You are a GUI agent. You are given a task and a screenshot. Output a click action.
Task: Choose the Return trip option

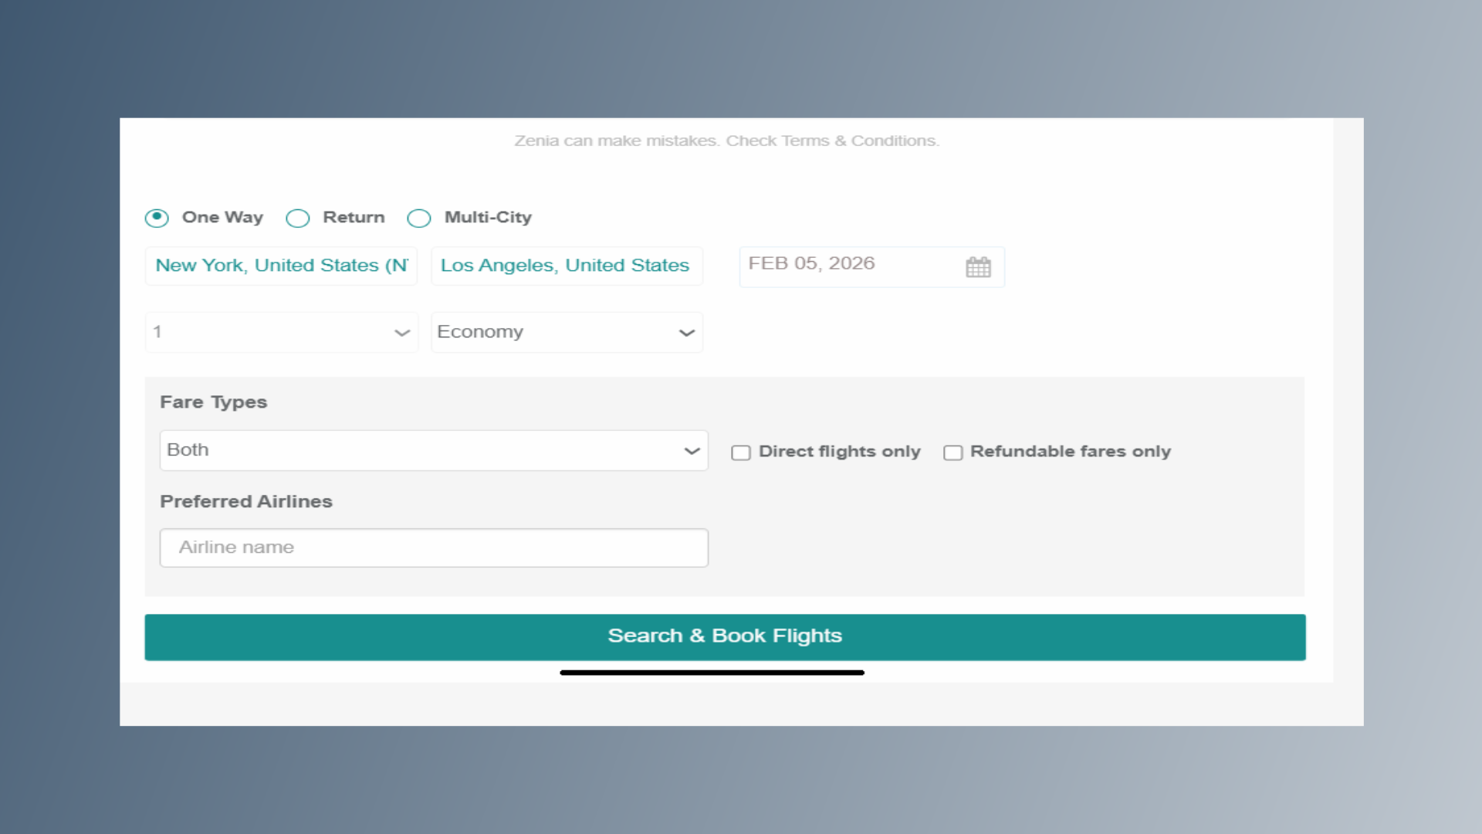[298, 218]
